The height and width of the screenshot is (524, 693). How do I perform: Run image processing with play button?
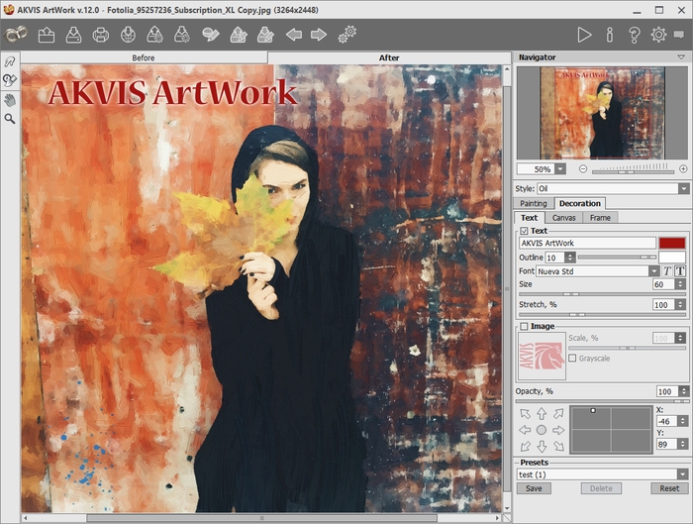click(x=584, y=35)
